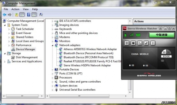
Task: Expand the Performance node
Action: coord(9,45)
